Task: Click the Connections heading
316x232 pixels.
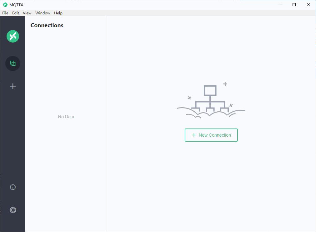Action: 47,25
